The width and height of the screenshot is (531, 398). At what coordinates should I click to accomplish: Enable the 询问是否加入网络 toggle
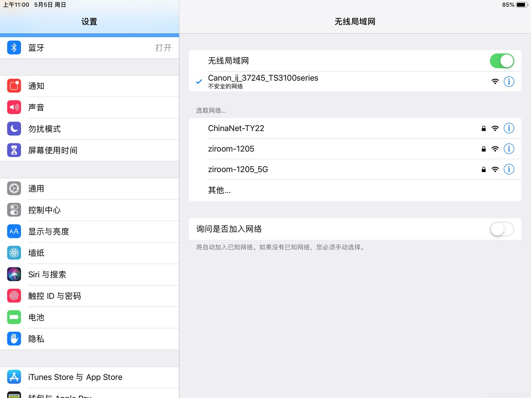click(x=502, y=229)
